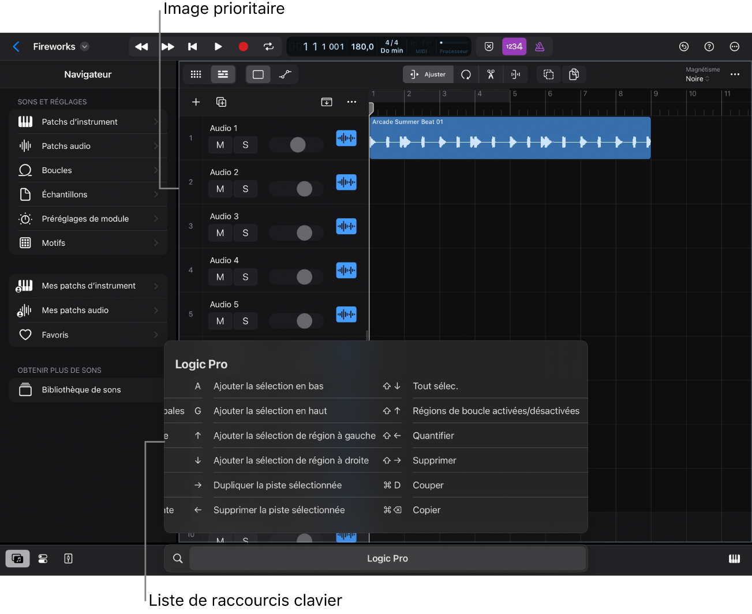Click the import tray icon

pyautogui.click(x=327, y=102)
